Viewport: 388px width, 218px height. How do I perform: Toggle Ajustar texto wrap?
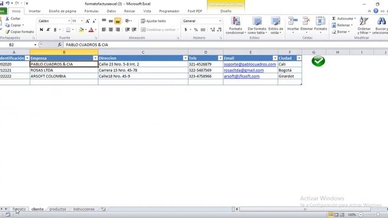[x=153, y=21]
